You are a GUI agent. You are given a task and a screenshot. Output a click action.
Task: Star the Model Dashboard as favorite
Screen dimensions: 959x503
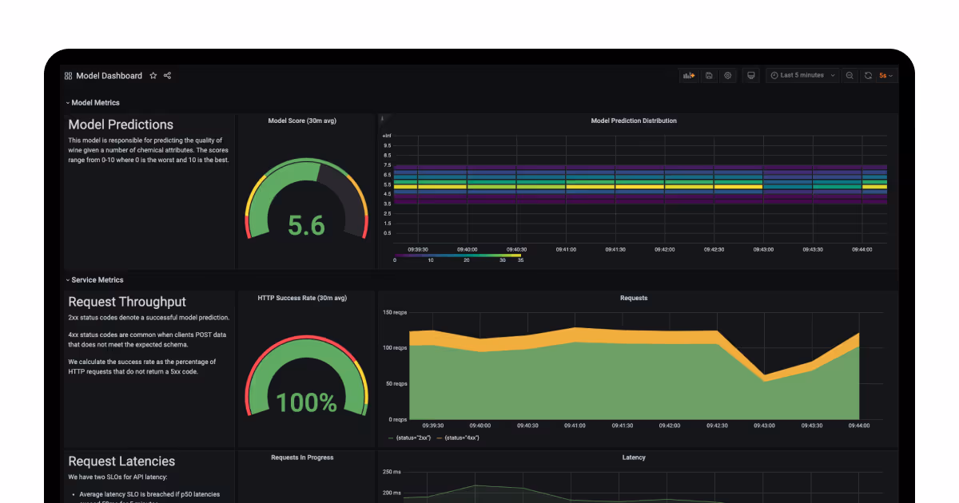[x=153, y=75]
